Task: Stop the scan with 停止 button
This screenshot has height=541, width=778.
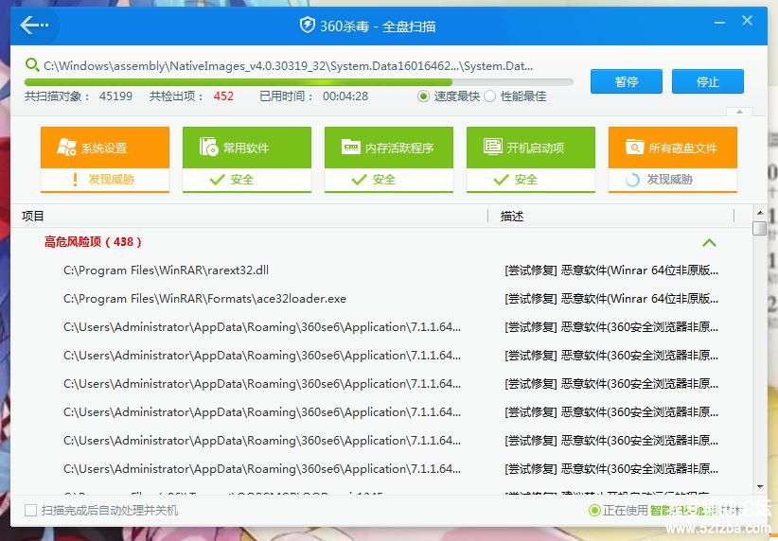Action: (707, 81)
